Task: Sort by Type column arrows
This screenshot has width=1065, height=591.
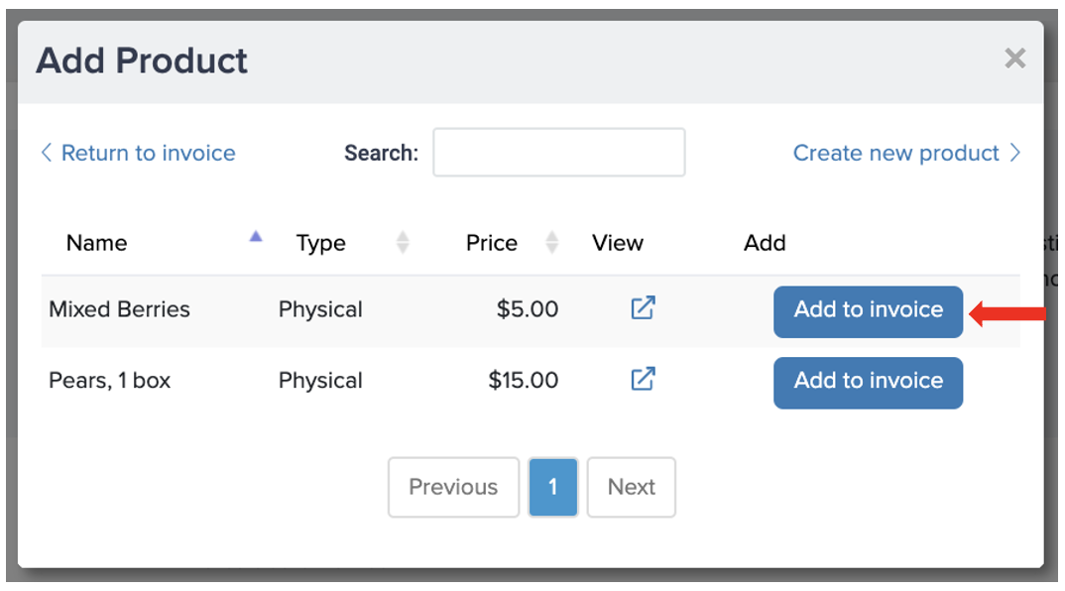Action: (x=403, y=243)
